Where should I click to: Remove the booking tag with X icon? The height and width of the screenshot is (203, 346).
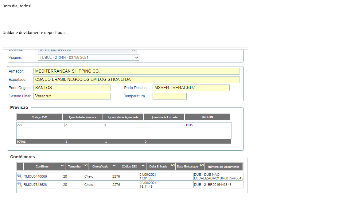(134, 50)
